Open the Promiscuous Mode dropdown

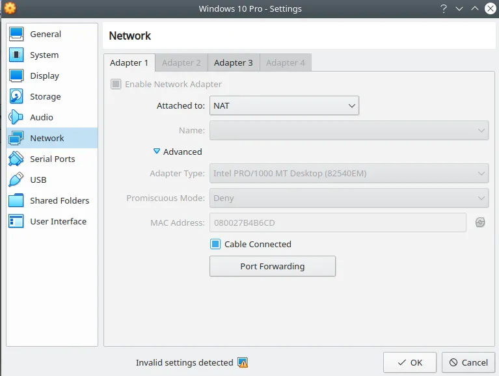pos(349,198)
